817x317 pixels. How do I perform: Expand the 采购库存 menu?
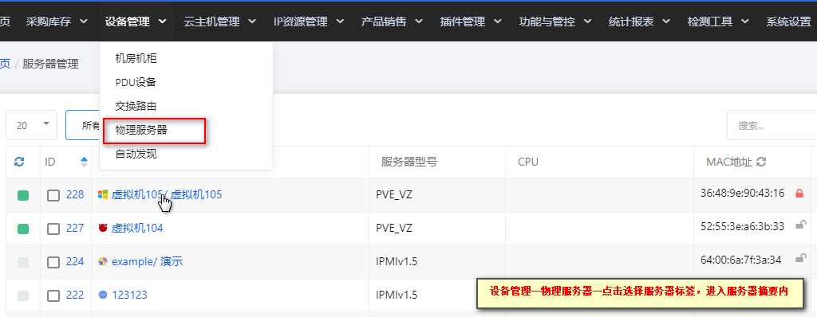pyautogui.click(x=57, y=22)
